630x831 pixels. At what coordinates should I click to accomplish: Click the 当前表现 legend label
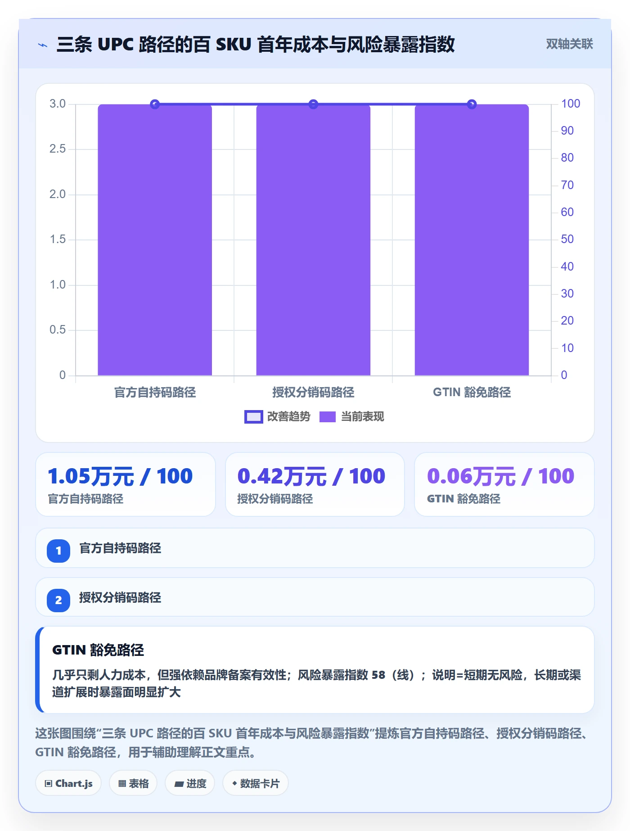tap(363, 417)
